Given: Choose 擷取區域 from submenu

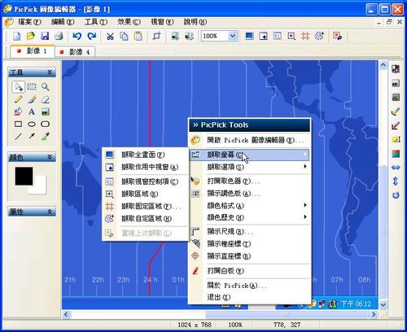Looking at the screenshot, I should 146,194.
